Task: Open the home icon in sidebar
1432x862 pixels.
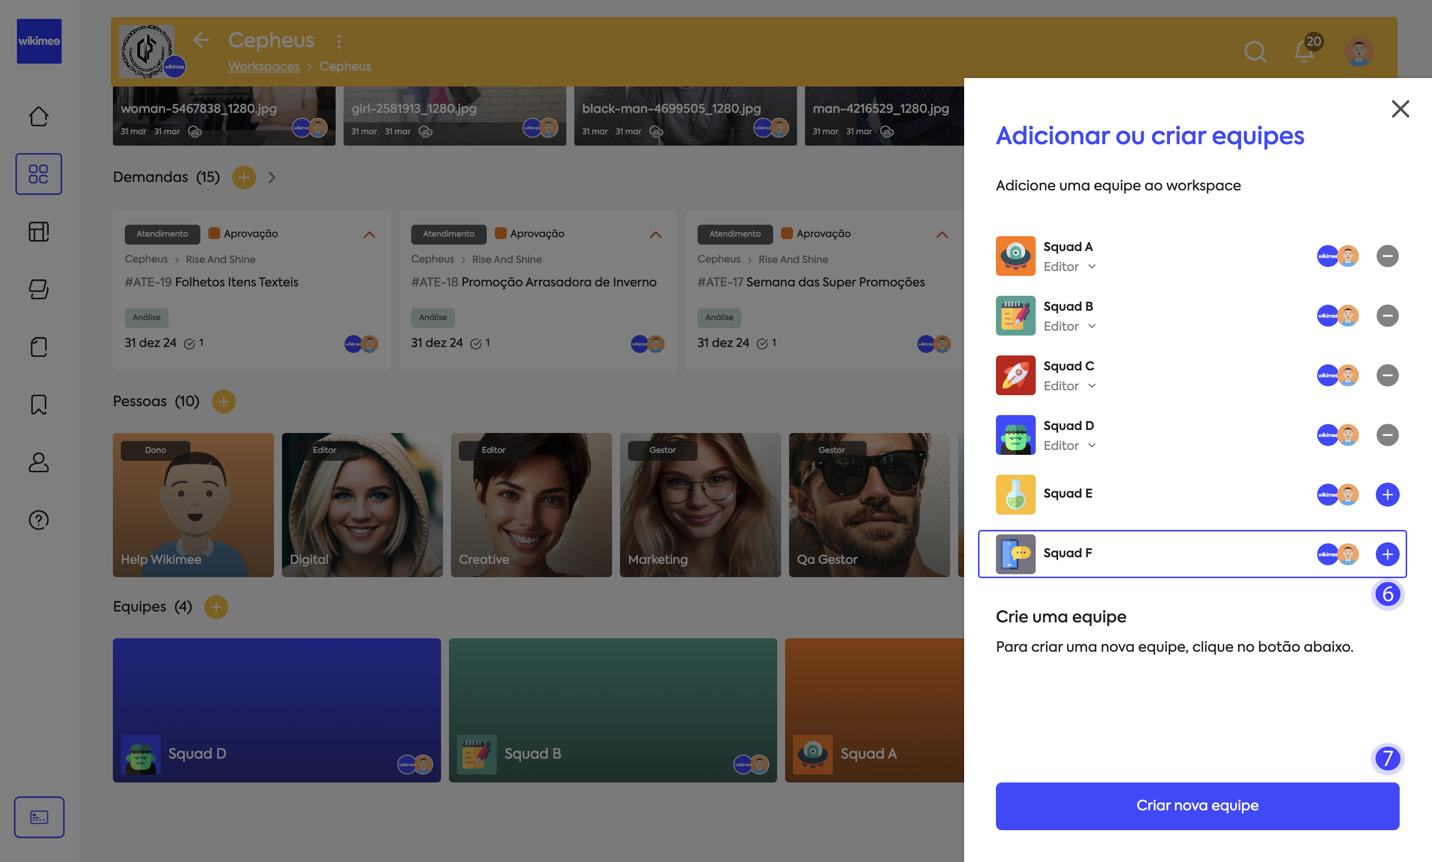Action: tap(38, 116)
